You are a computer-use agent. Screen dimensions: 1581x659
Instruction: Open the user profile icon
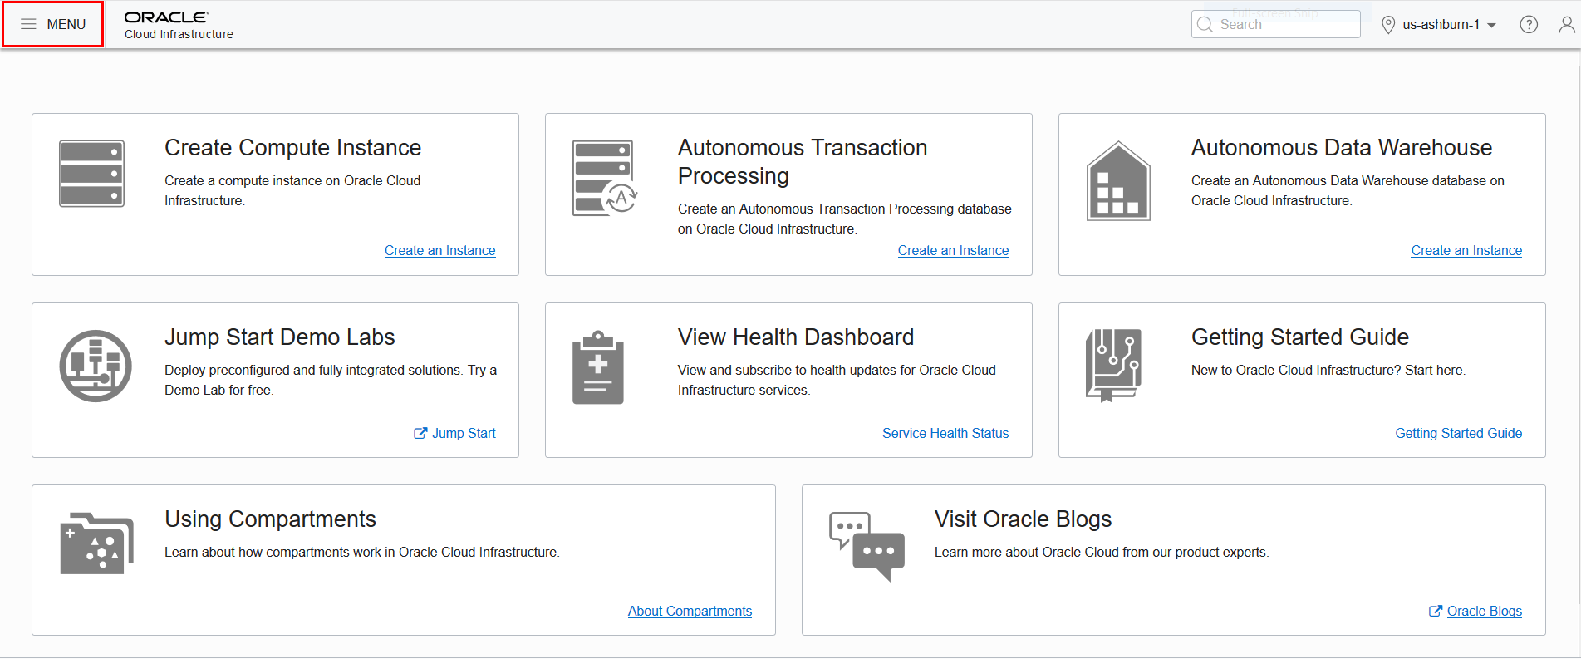pos(1566,25)
